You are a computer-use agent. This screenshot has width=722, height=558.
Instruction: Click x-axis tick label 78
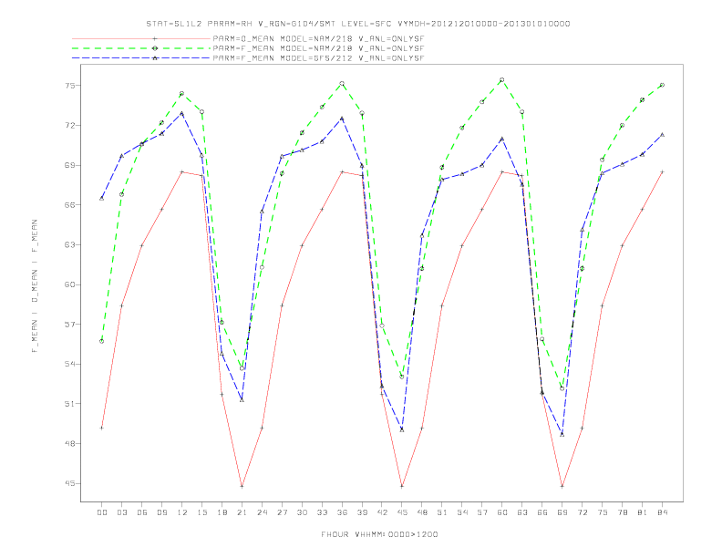(623, 512)
